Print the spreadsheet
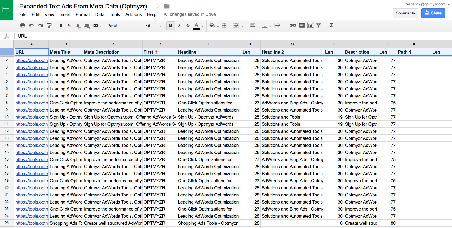The image size is (452, 228). [x=23, y=26]
